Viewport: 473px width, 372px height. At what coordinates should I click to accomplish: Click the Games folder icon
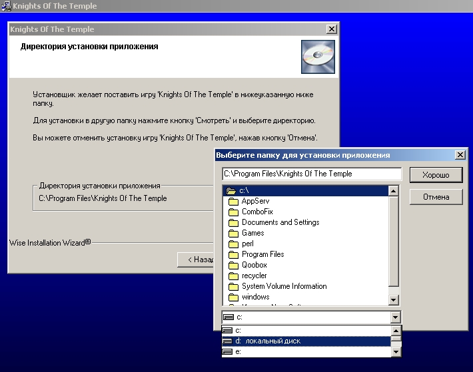point(233,233)
